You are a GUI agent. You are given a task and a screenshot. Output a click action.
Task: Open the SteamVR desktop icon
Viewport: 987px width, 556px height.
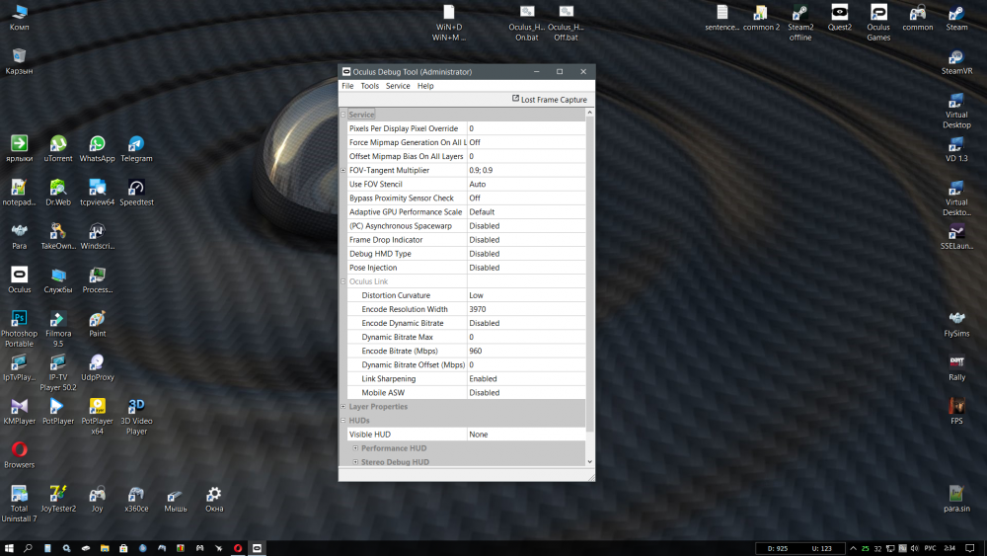coord(955,57)
